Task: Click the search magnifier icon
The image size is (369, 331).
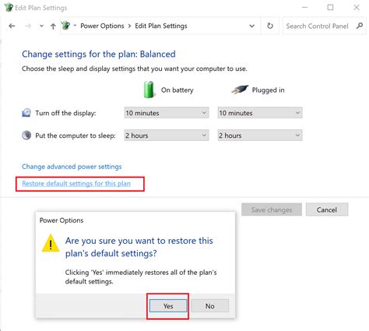Action: [360, 26]
